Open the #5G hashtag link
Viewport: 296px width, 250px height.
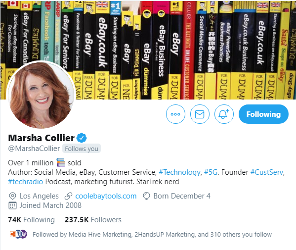(211, 172)
